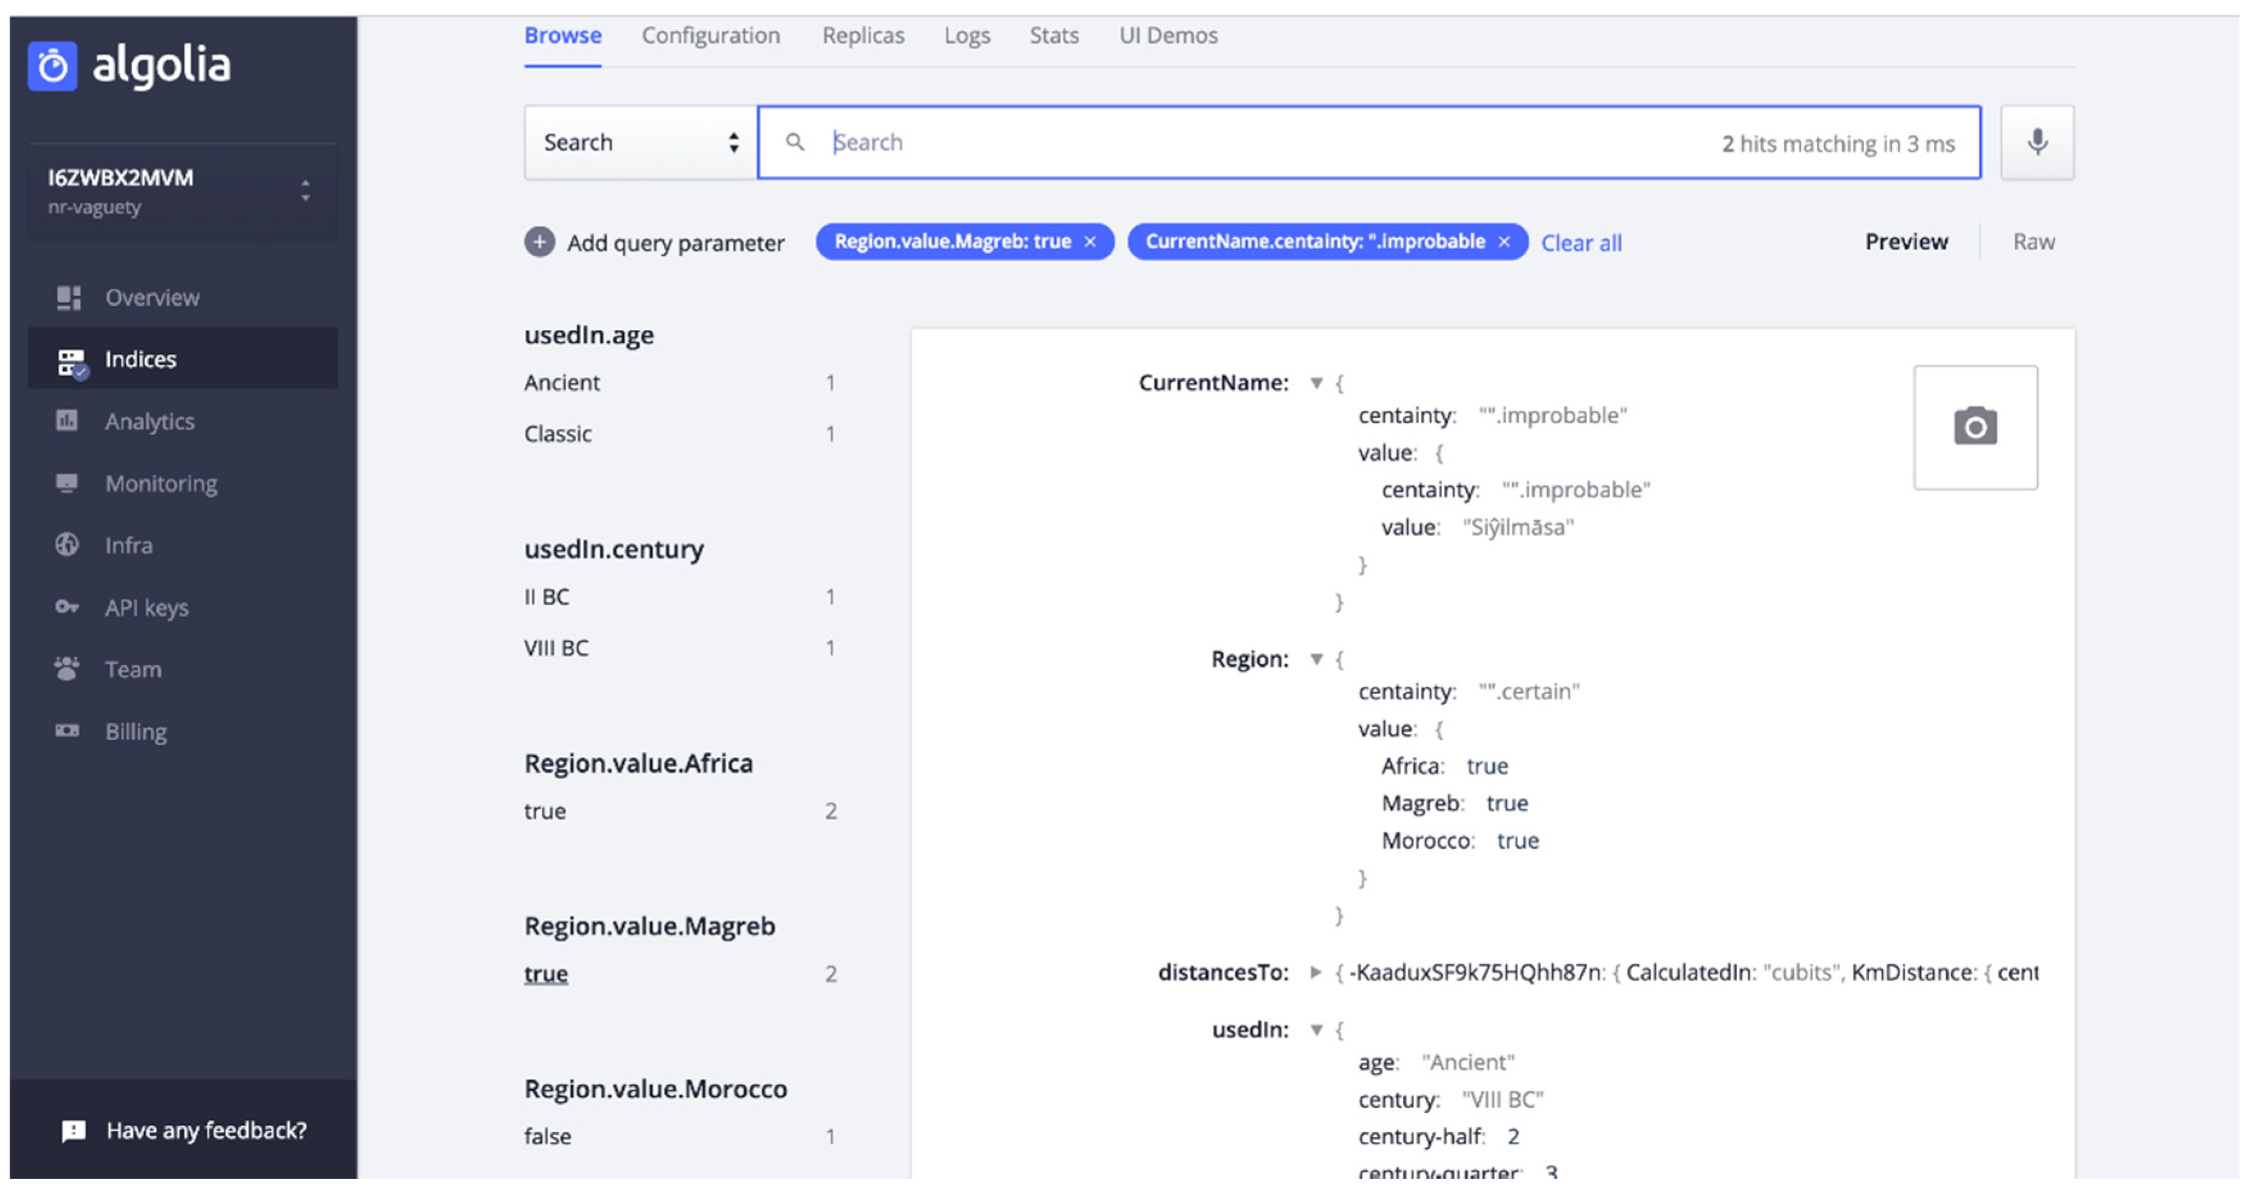Click the camera image placeholder icon
Viewport: 2254px width, 1186px height.
[1975, 427]
